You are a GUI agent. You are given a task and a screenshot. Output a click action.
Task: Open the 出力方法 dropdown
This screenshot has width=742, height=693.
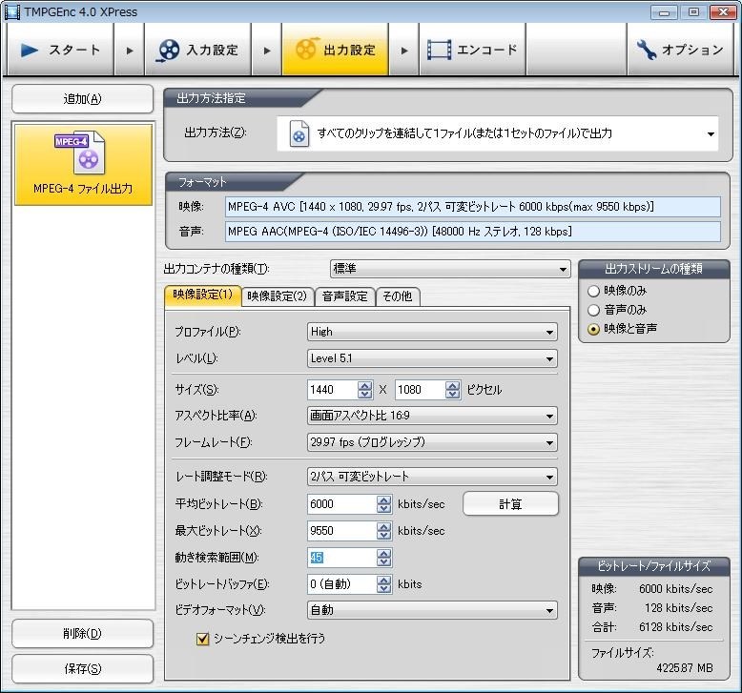click(497, 133)
